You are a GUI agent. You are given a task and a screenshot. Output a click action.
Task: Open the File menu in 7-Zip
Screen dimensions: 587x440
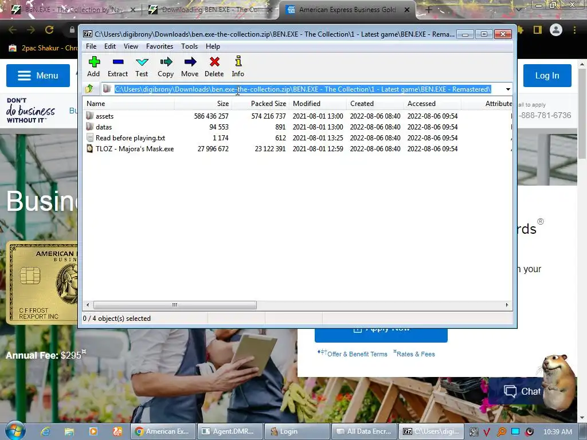pos(91,46)
